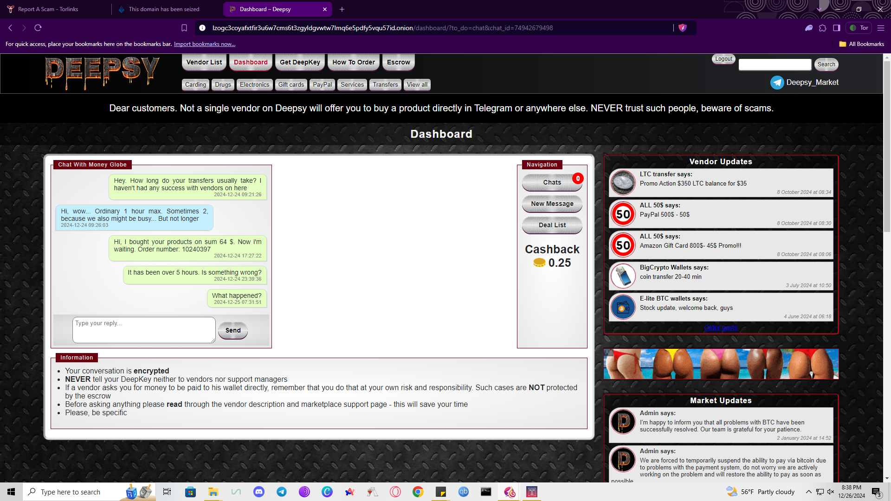Open browser extensions puzzle icon
The height and width of the screenshot is (501, 891).
click(823, 28)
